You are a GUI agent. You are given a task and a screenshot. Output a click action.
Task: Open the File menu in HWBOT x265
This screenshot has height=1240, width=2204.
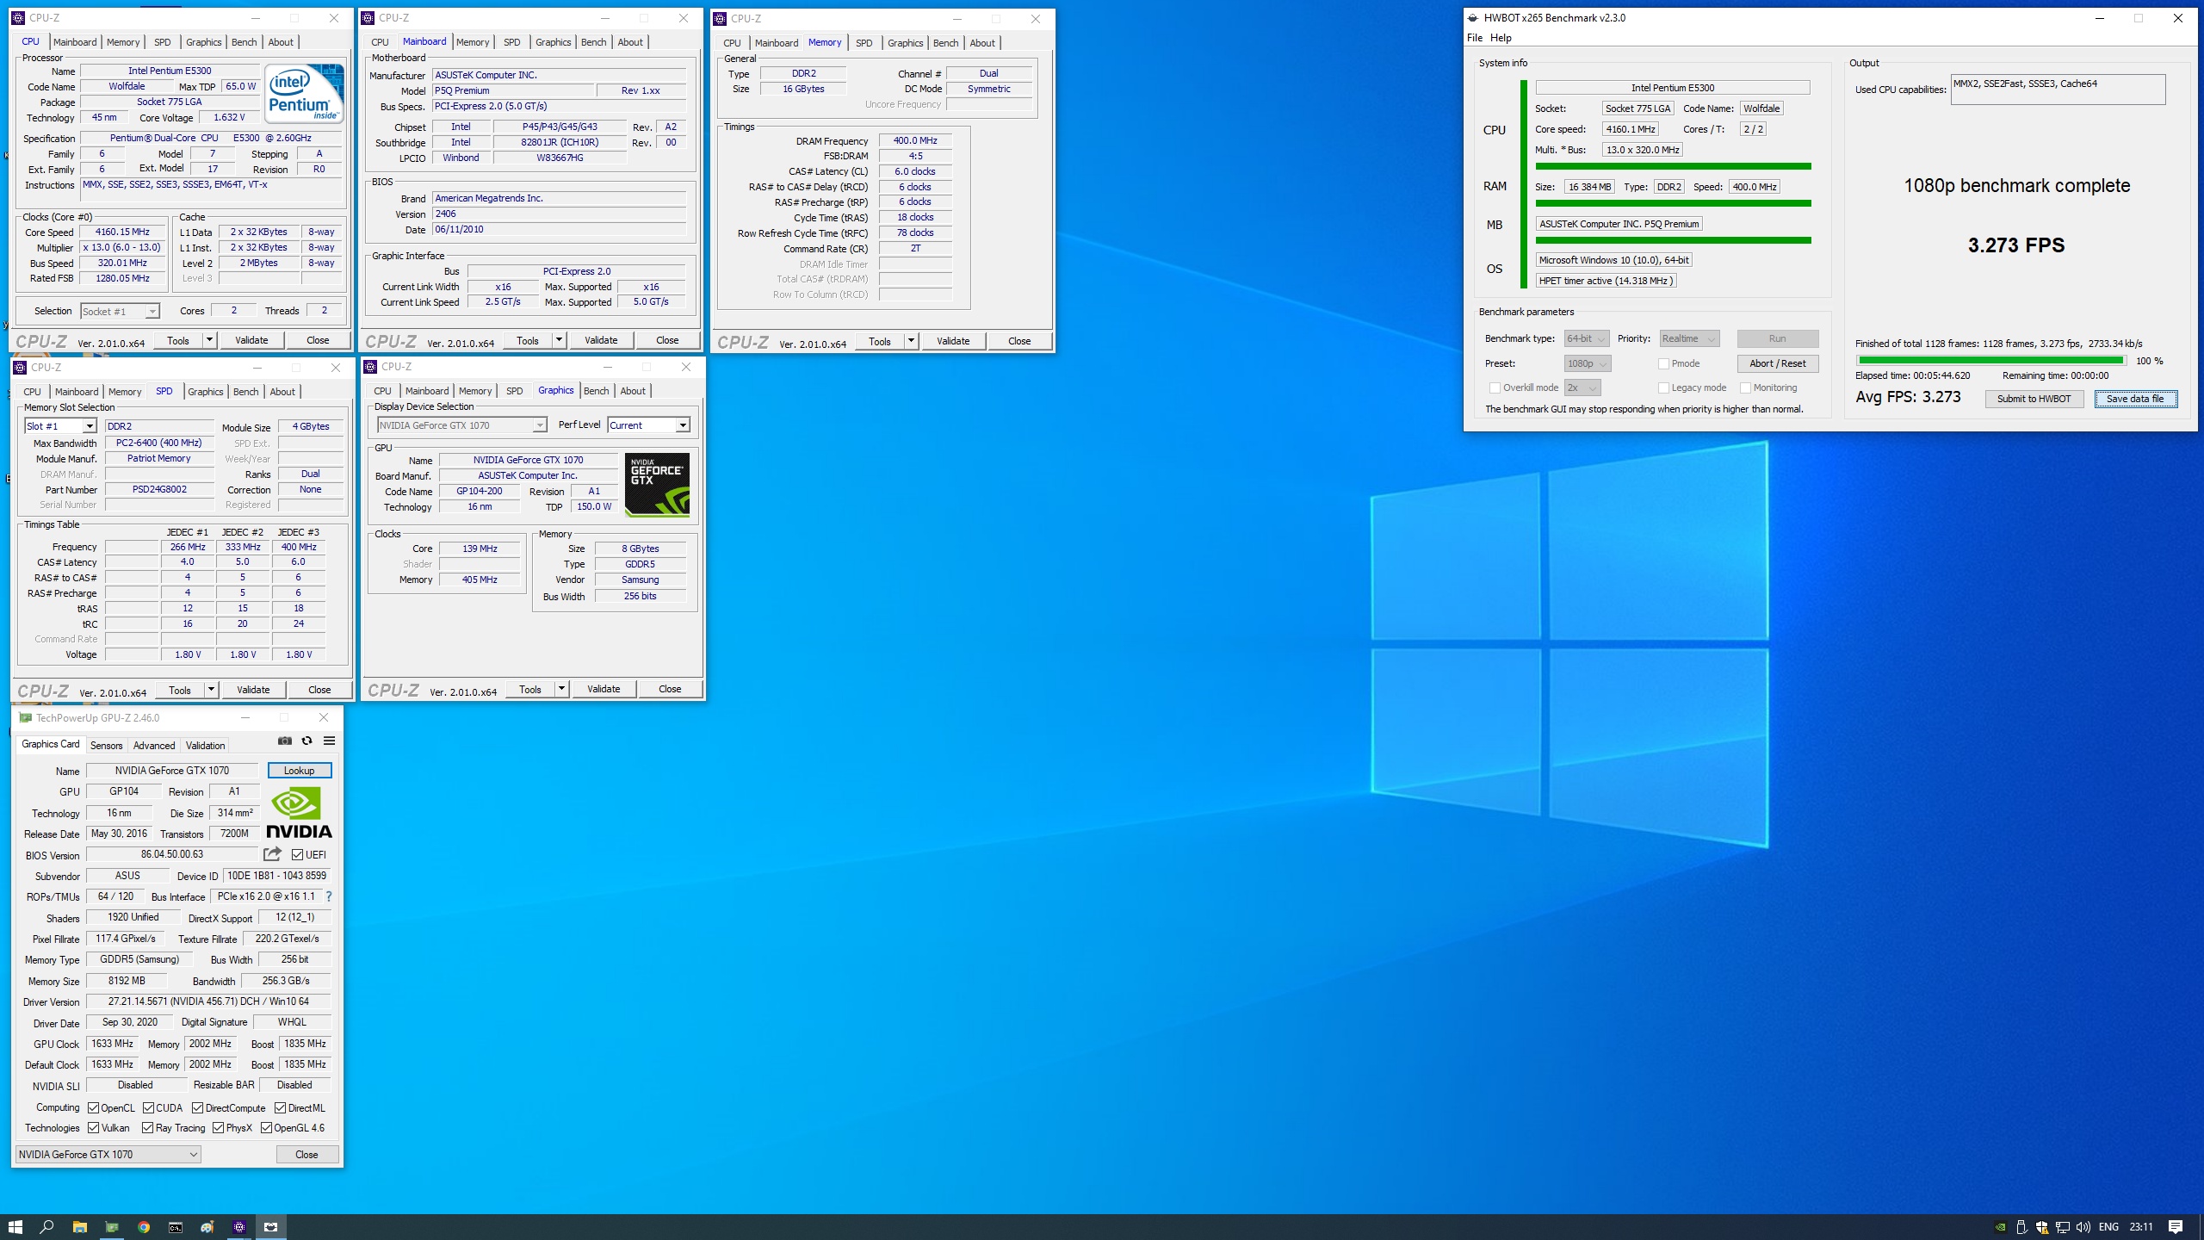[x=1475, y=38]
